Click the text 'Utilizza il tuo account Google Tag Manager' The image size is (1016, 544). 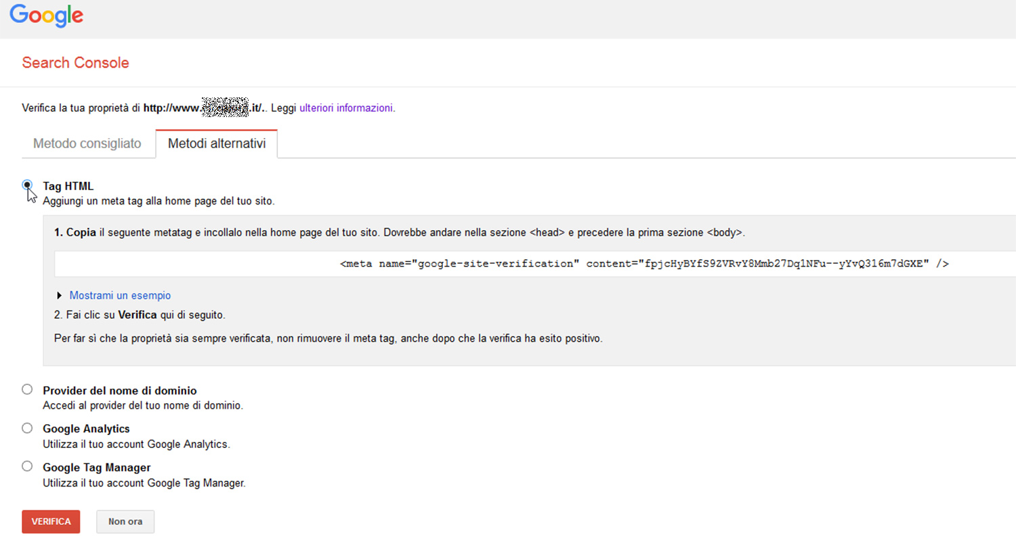click(x=144, y=483)
